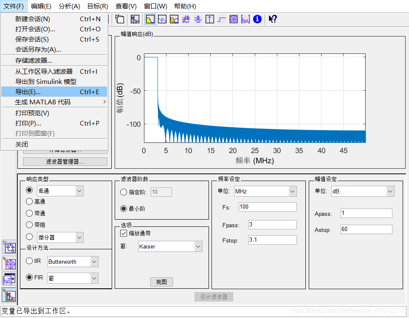Open the Import Filter sidebar panel
Image resolution: width=409 pixels, height=318 pixels.
pos(9,279)
